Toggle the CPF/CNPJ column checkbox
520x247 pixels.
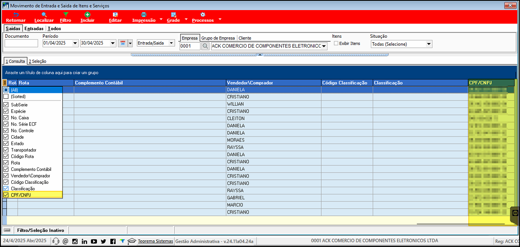coord(6,195)
